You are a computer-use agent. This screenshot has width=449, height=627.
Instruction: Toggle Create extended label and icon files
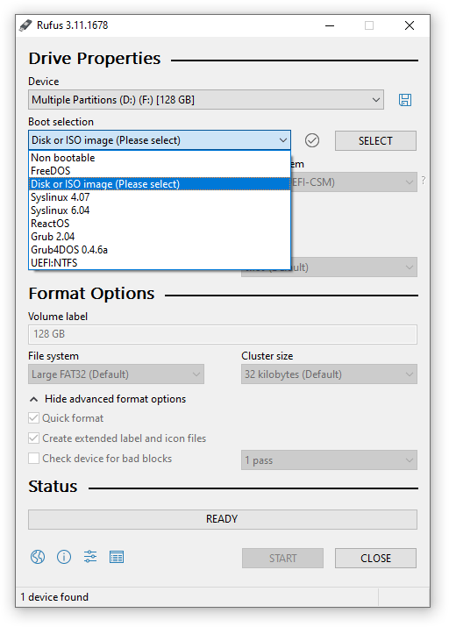pos(33,438)
